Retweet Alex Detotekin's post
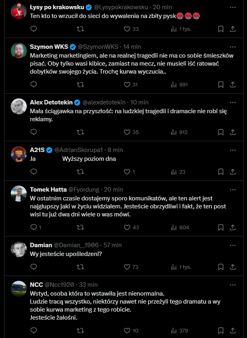Image resolution: width=247 pixels, height=338 pixels. (x=80, y=132)
